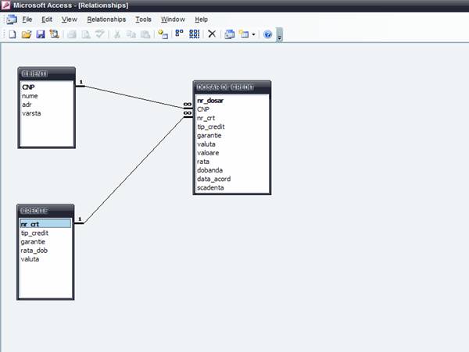Open the File menu
Image resolution: width=469 pixels, height=352 pixels.
(x=27, y=19)
